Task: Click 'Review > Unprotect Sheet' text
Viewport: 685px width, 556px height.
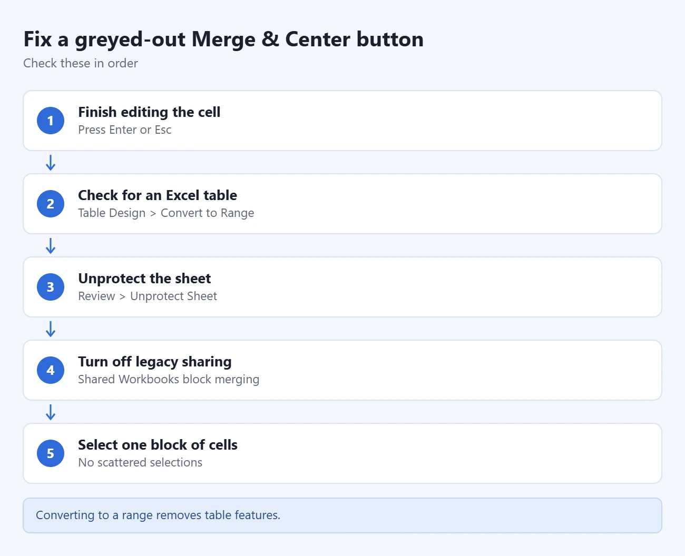Action: click(148, 296)
